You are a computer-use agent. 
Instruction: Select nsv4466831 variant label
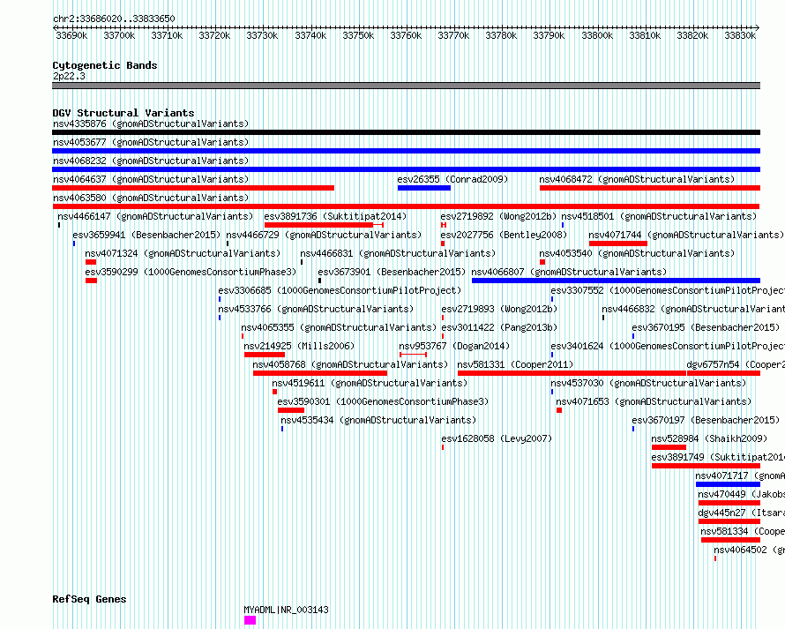point(398,253)
